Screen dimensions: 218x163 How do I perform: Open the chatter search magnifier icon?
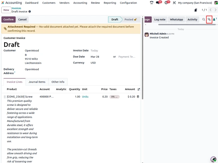click(x=204, y=20)
